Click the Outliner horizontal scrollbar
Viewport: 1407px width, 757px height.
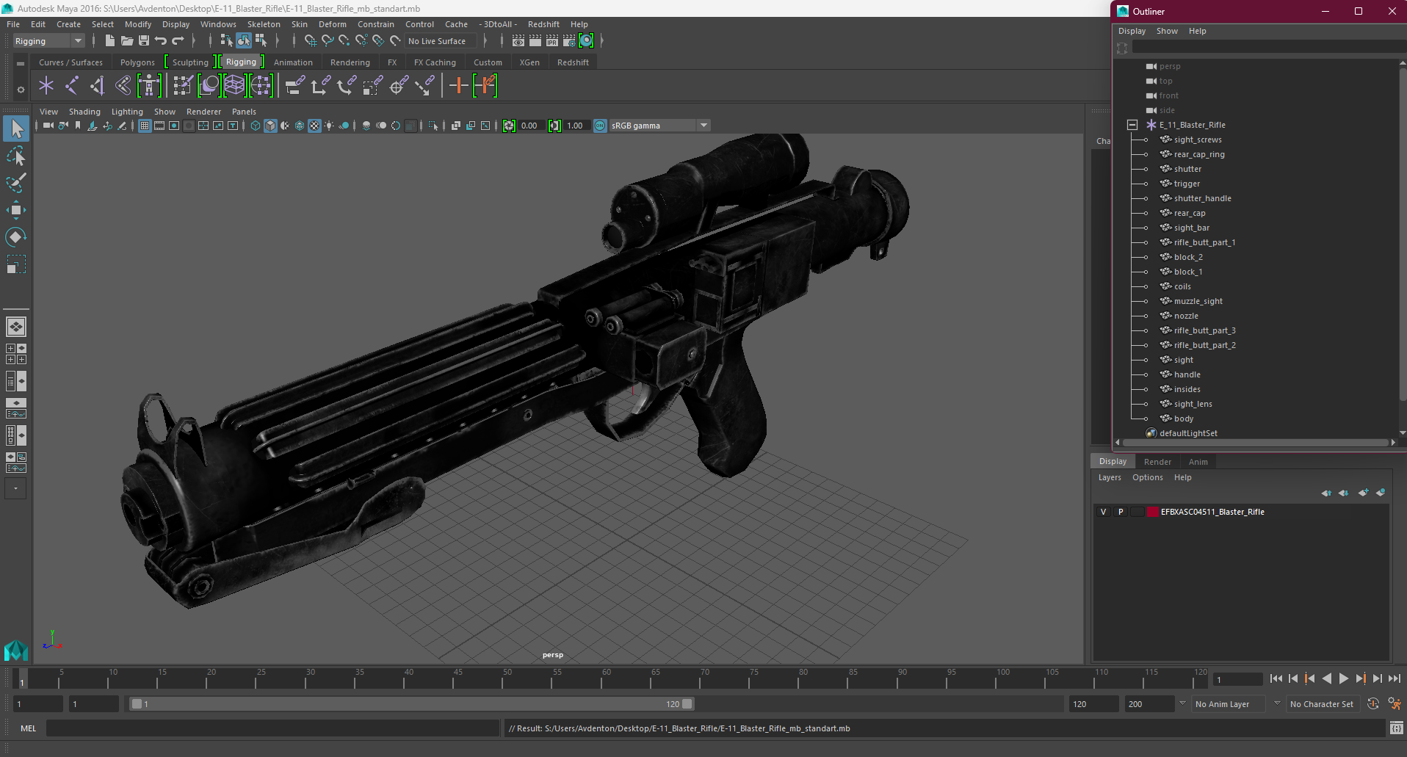1255,442
